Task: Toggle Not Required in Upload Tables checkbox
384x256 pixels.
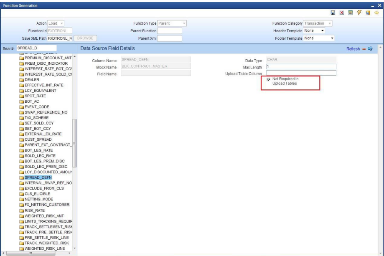Action: [268, 79]
